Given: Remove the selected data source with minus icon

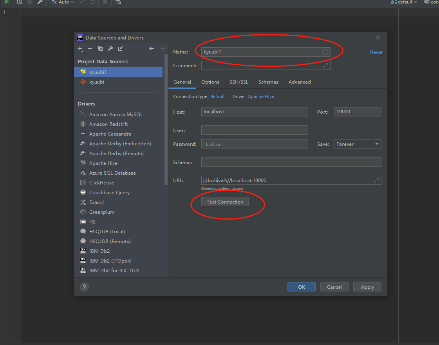Looking at the screenshot, I should (90, 48).
